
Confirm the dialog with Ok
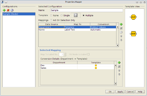coord(110,92)
